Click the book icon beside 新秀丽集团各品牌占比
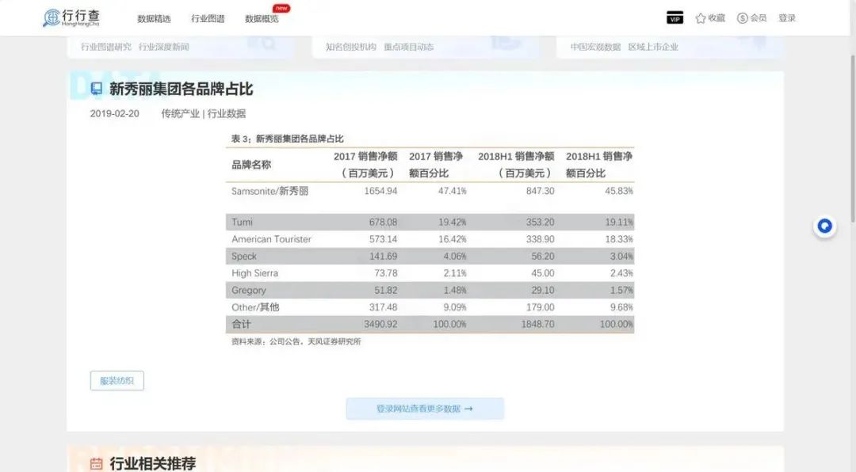This screenshot has width=856, height=472. 97,89
